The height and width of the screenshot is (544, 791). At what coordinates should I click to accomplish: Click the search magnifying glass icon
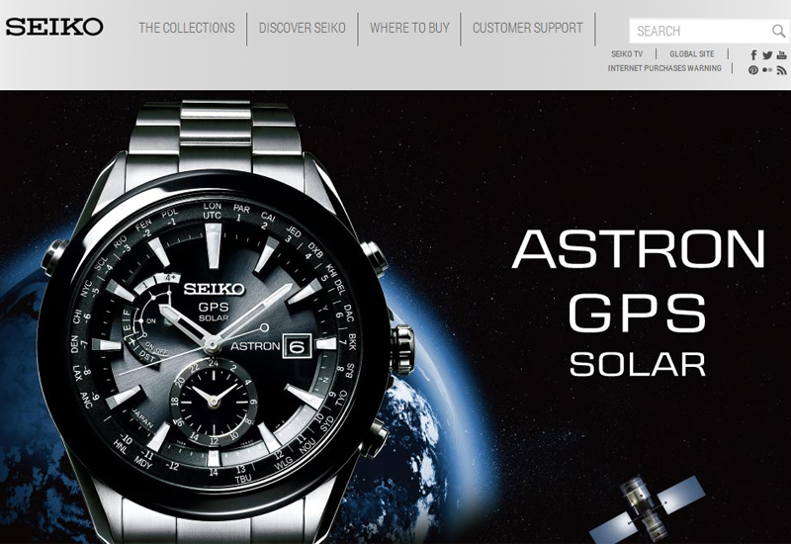click(778, 31)
